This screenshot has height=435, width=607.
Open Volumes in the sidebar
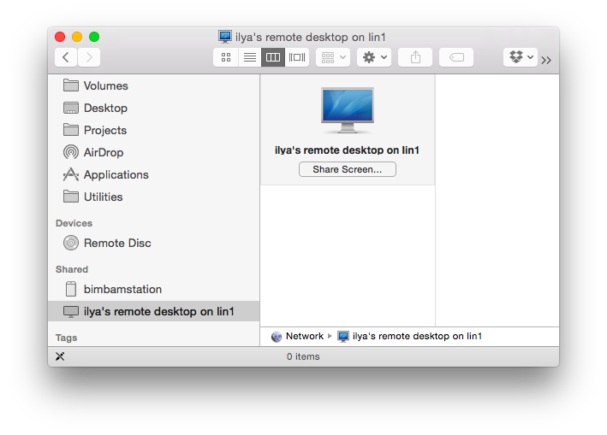pyautogui.click(x=153, y=85)
